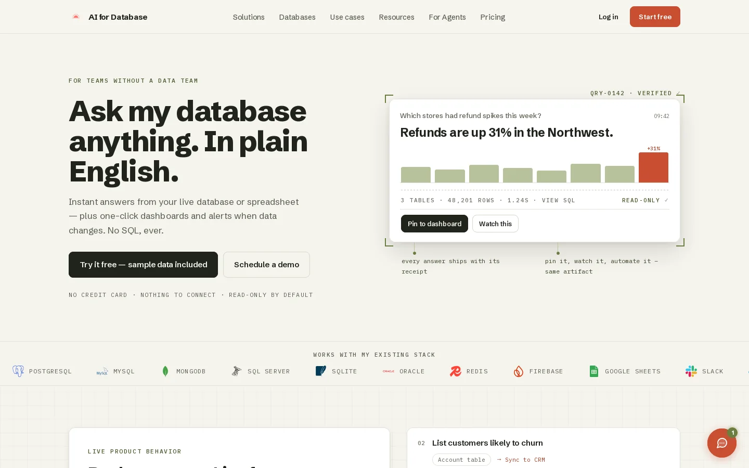Click the Sync to CRM link
Screen dimensions: 749x468
click(x=521, y=460)
